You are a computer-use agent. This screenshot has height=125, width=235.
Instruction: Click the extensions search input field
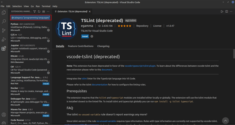point(31,18)
